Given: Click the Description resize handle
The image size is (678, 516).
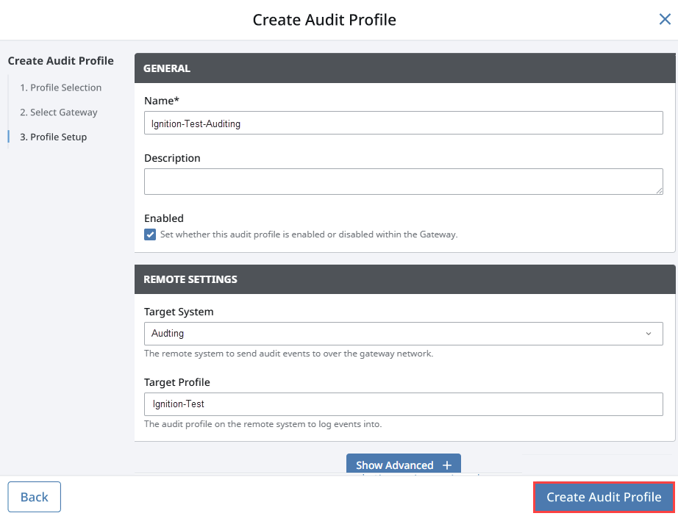Looking at the screenshot, I should pyautogui.click(x=659, y=190).
